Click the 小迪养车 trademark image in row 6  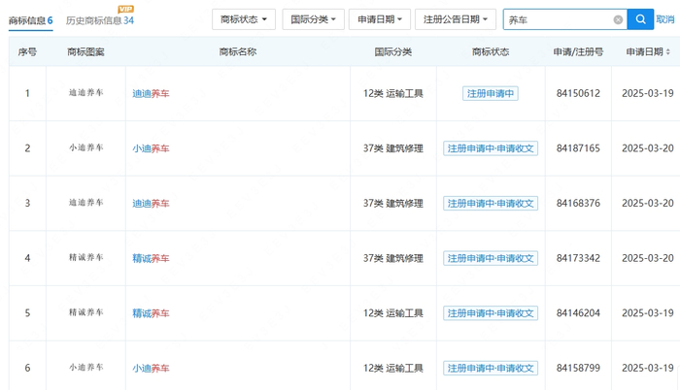pyautogui.click(x=85, y=368)
